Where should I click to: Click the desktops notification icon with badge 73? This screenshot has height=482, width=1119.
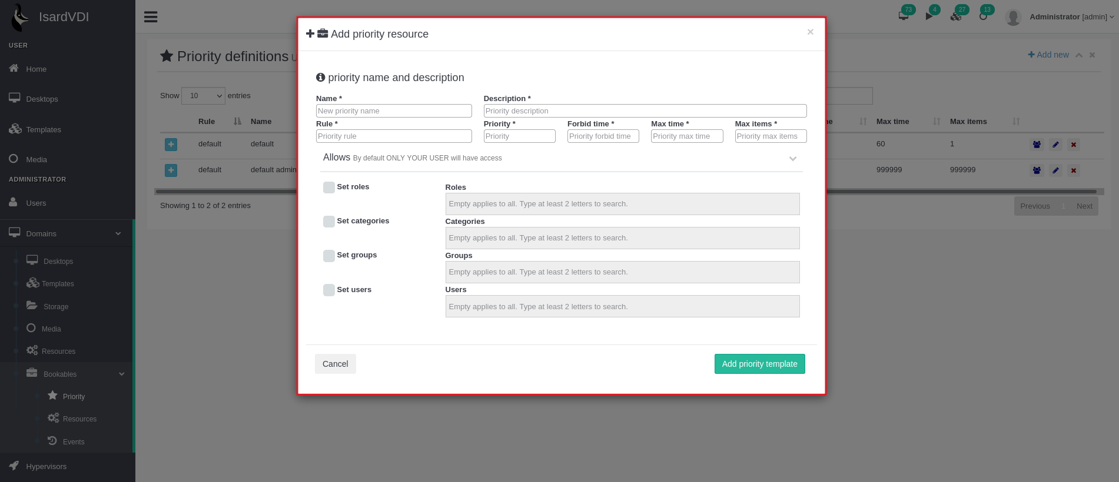tap(904, 16)
